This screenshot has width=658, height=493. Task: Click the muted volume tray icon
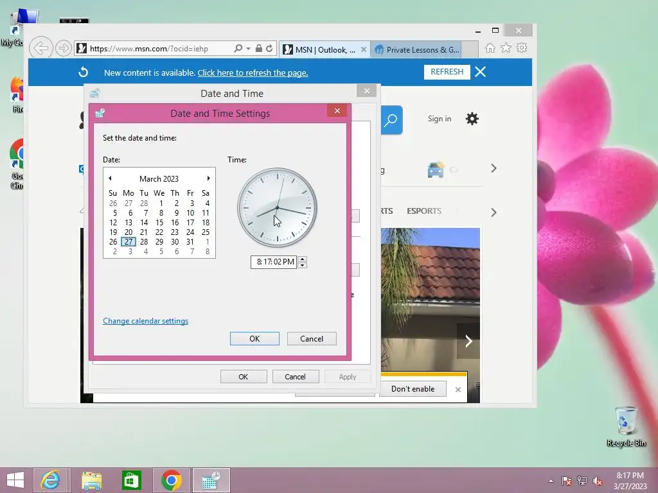click(598, 481)
